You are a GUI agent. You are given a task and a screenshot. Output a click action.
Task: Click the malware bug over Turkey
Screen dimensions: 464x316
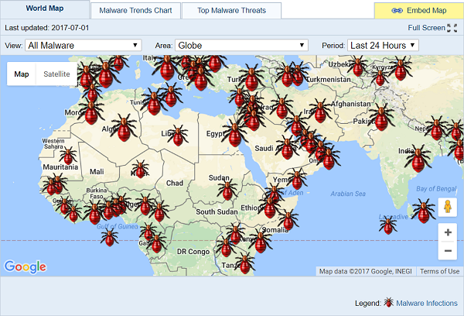pyautogui.click(x=251, y=77)
